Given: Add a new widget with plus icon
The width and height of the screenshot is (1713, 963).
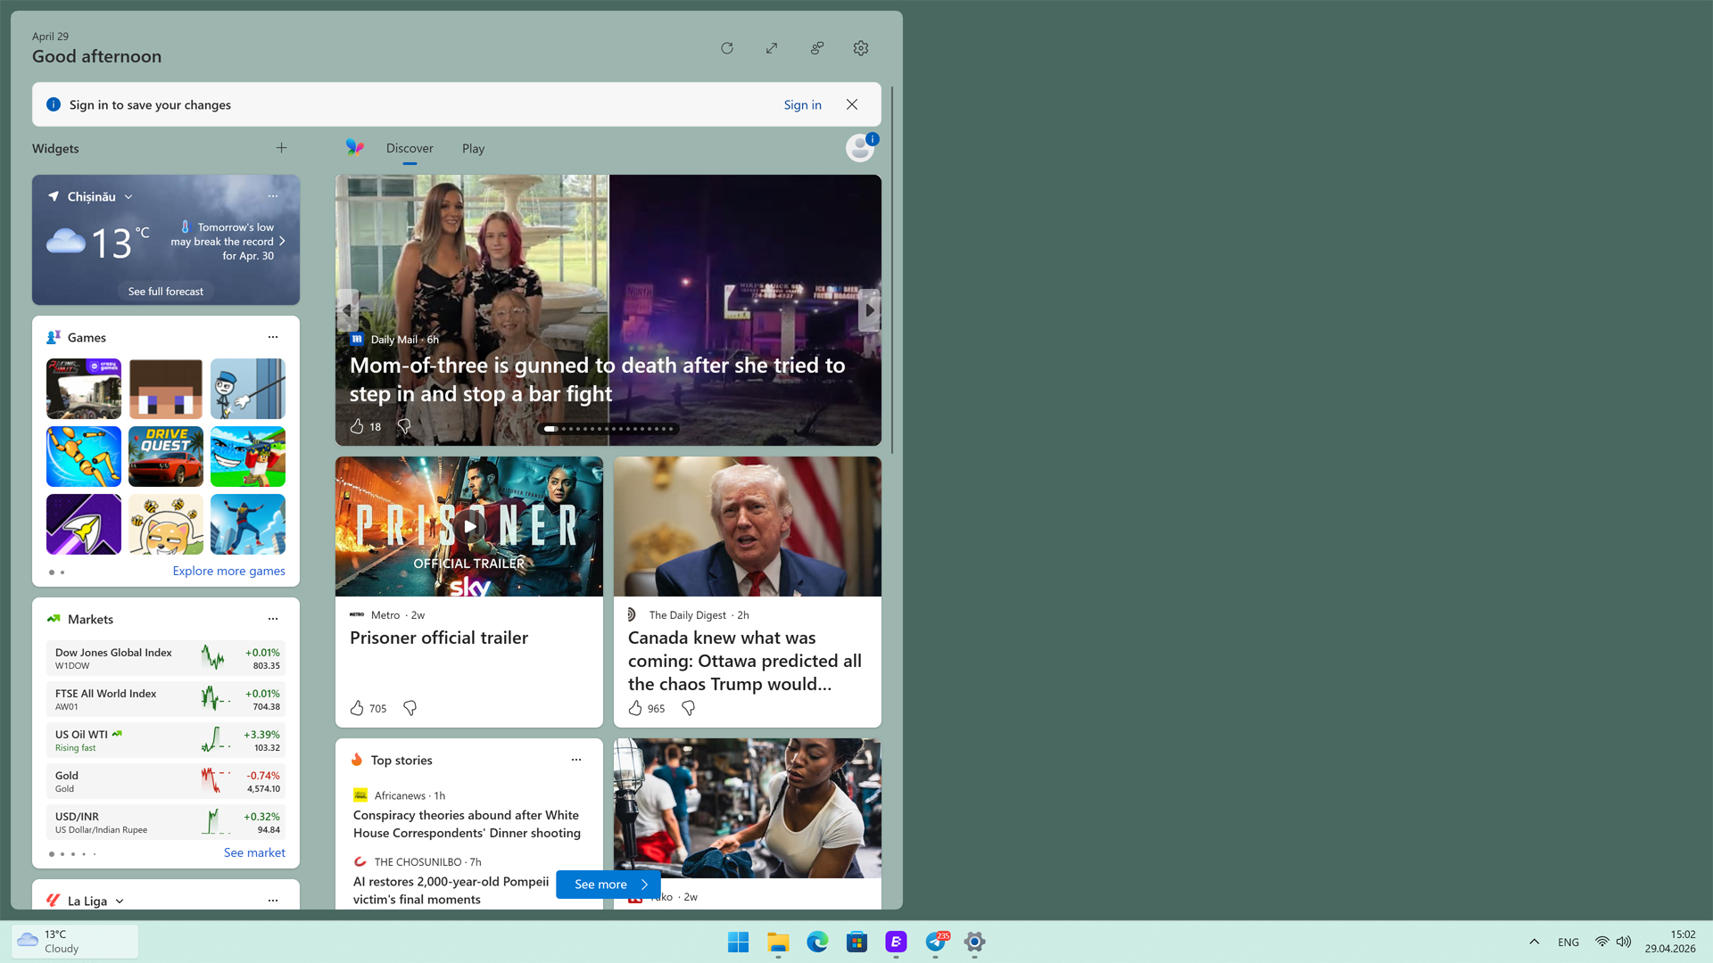Looking at the screenshot, I should coord(281,148).
